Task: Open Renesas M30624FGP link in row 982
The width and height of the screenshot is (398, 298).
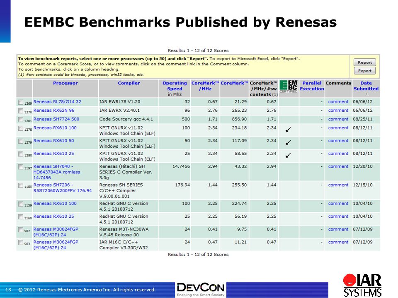Action: pos(56,232)
